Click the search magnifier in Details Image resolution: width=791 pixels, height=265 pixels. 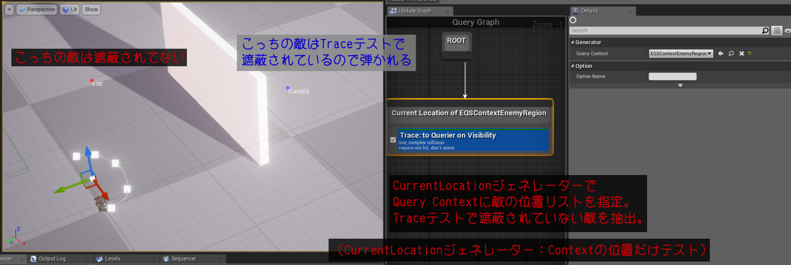click(x=765, y=30)
